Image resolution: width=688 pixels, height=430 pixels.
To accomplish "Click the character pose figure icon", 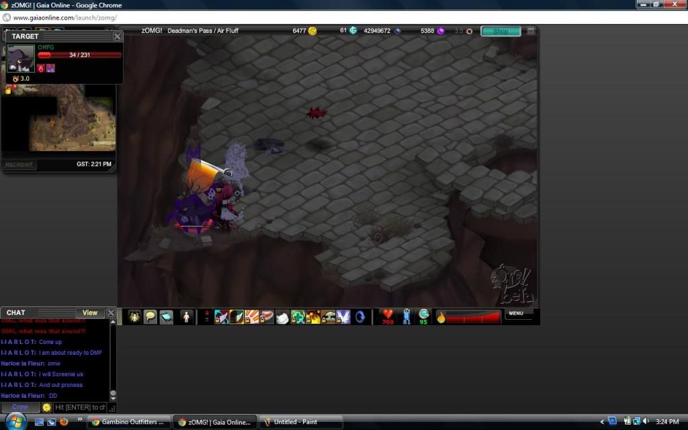I will point(186,317).
